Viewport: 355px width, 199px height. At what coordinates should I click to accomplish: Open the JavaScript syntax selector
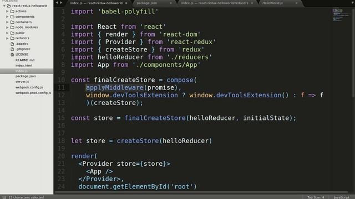(342, 197)
